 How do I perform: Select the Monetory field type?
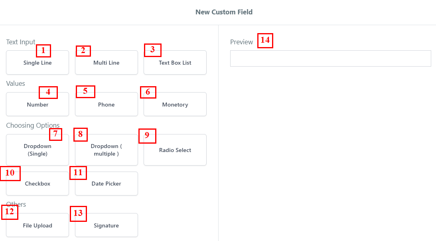[175, 105]
